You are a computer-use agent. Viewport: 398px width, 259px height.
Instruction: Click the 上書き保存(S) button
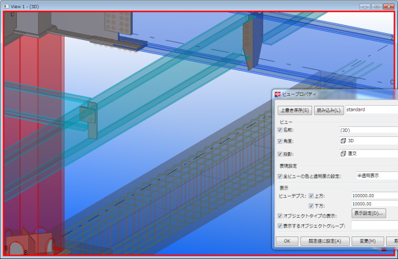click(295, 110)
